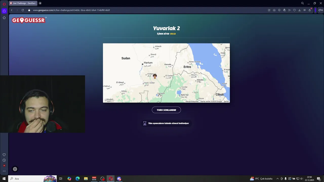Open the notification center icon
This screenshot has height=182, width=324.
pyautogui.click(x=319, y=179)
